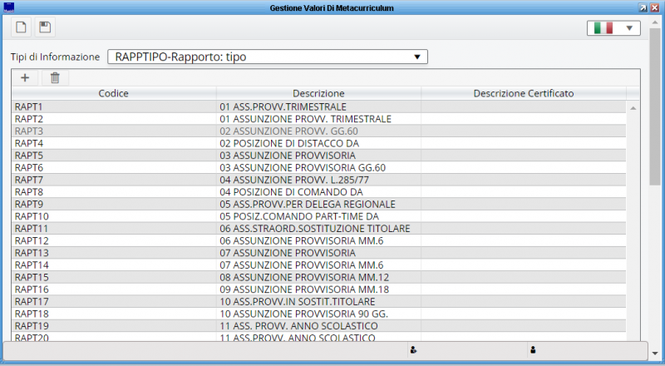
Task: Add a new row with plus icon
Action: pos(25,77)
